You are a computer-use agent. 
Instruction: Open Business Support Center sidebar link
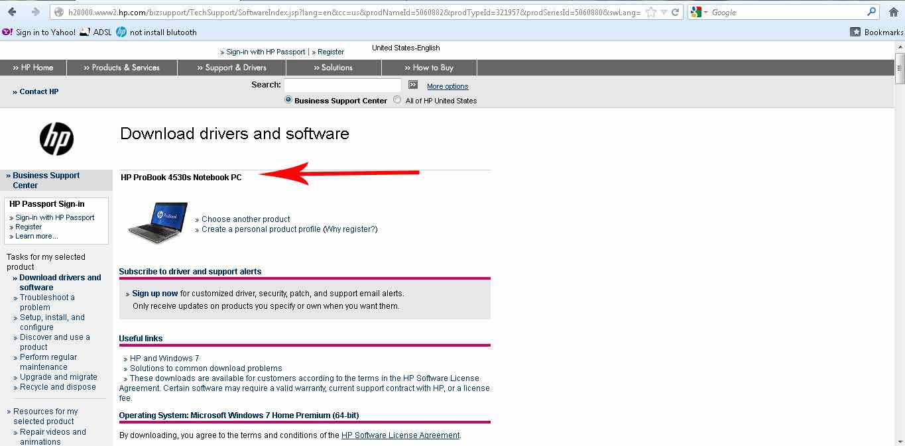(x=46, y=180)
